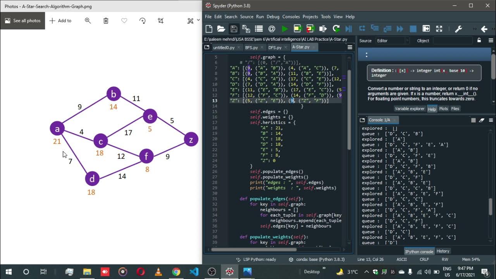Click the editor vertical scrollbar
Viewport: 496px width, 279px height.
pos(349,110)
